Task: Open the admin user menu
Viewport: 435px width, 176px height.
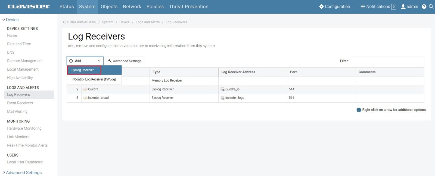Action: click(409, 6)
